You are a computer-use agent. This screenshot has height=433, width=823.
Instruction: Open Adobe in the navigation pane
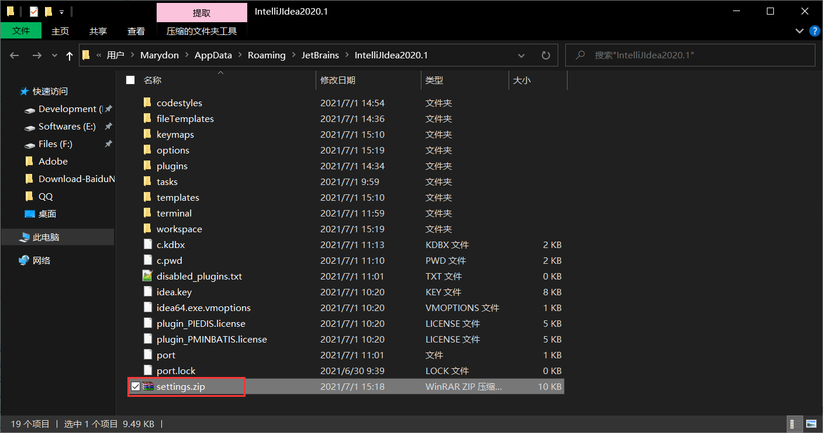(x=53, y=162)
